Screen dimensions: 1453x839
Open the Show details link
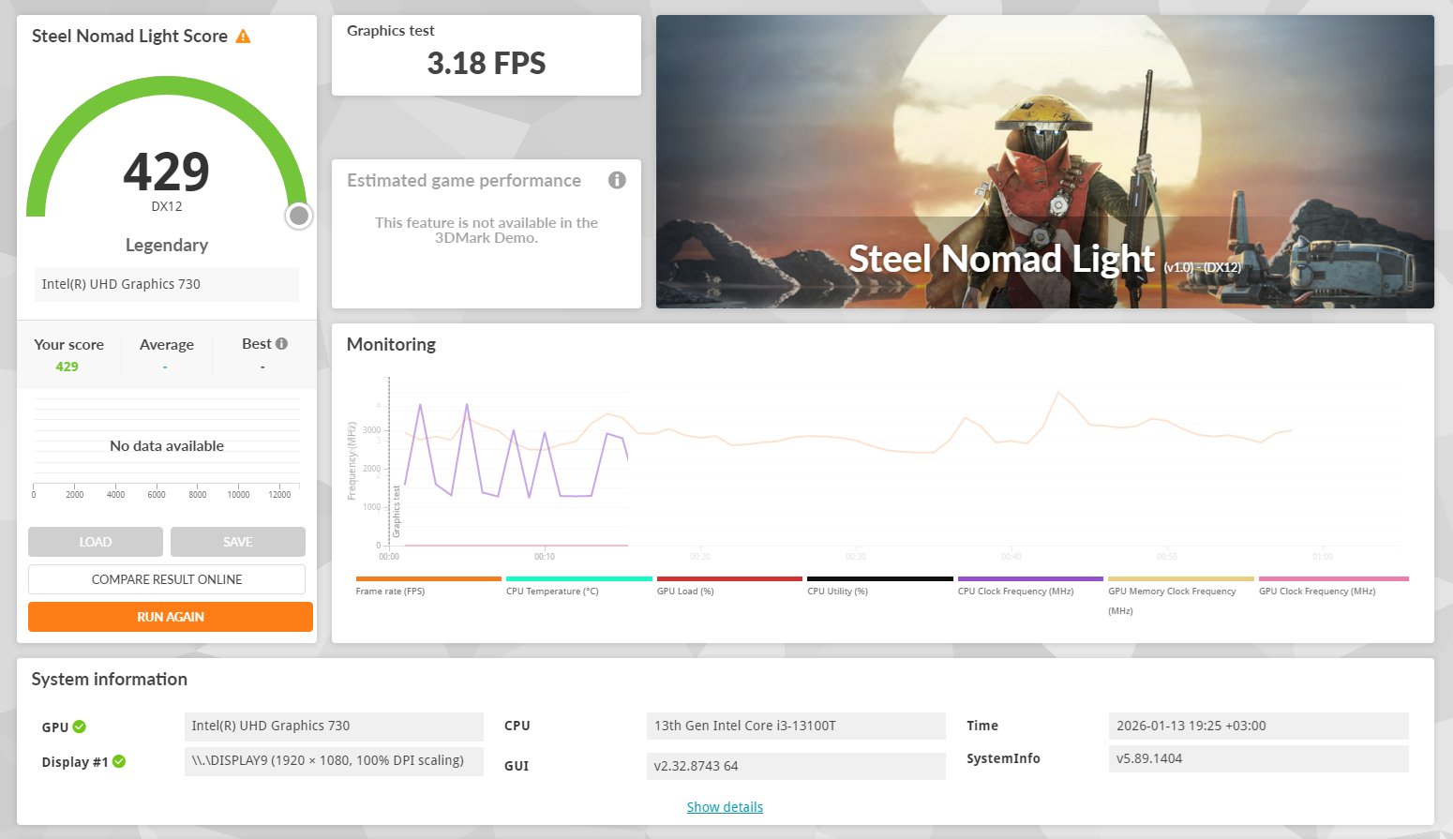pyautogui.click(x=725, y=807)
